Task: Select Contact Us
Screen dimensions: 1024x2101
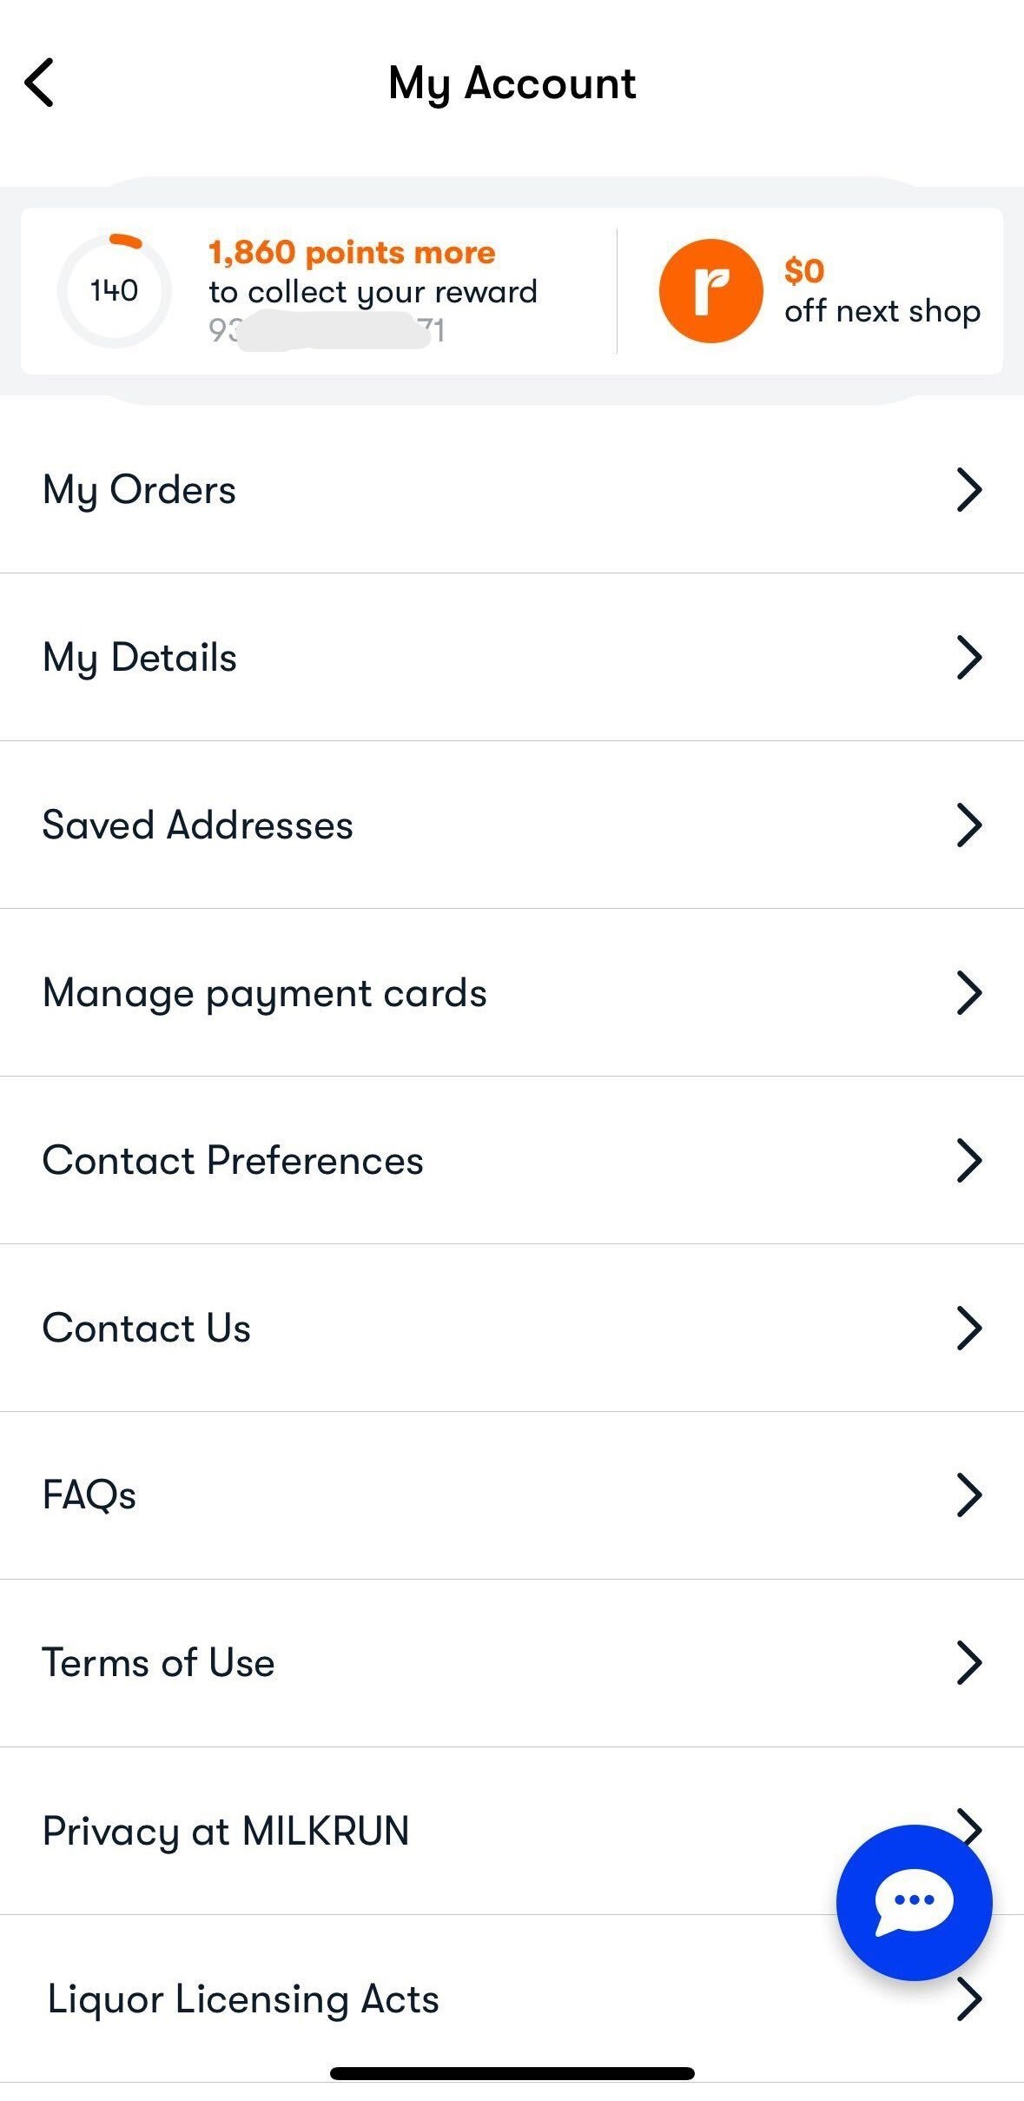Action: point(147,1329)
